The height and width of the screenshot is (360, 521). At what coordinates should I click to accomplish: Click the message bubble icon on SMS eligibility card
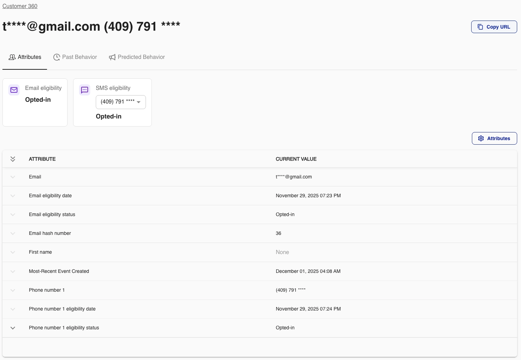tap(84, 90)
